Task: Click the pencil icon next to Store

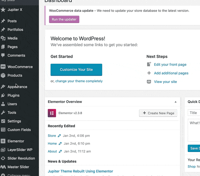Action: point(59,136)
